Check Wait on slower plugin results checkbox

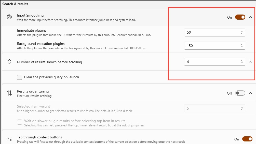pos(20,122)
